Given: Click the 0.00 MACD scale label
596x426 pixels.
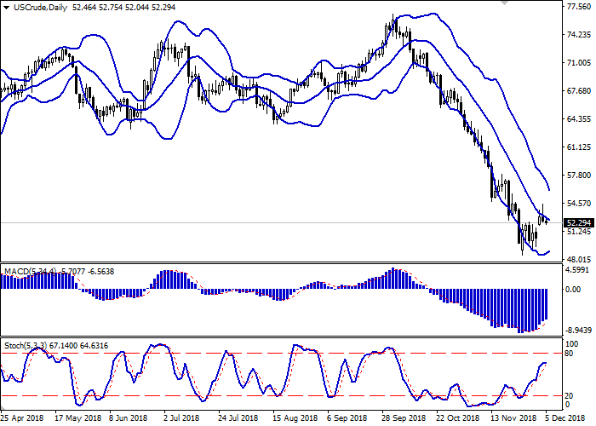Looking at the screenshot, I should point(573,290).
